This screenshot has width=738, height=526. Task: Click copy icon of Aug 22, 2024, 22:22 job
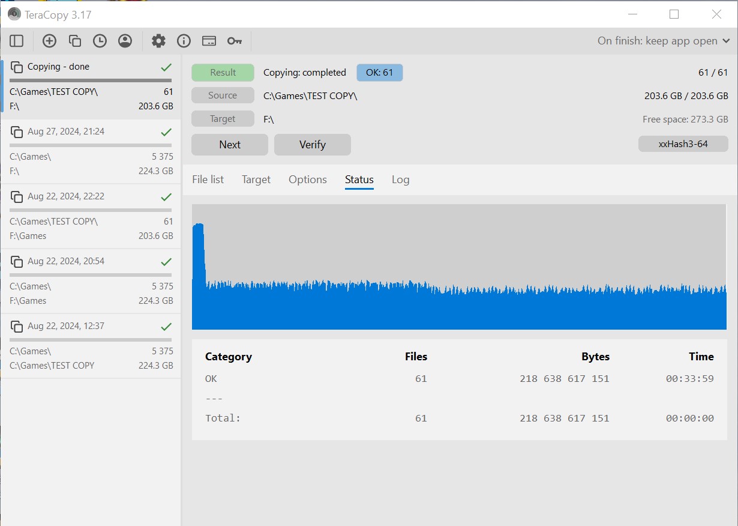coord(17,197)
